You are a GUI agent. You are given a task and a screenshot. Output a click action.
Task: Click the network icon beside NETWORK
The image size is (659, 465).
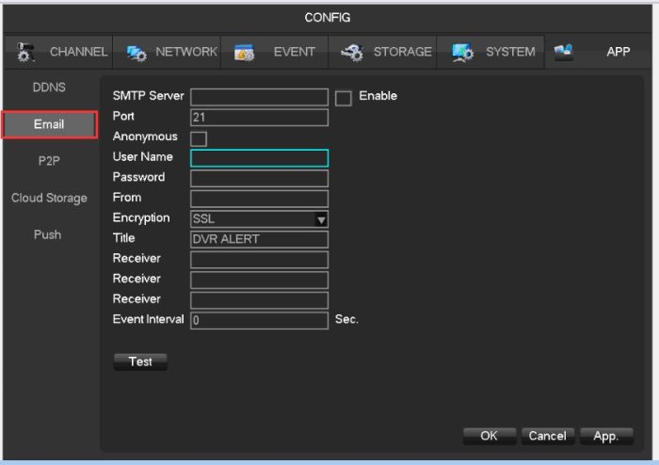coord(135,52)
